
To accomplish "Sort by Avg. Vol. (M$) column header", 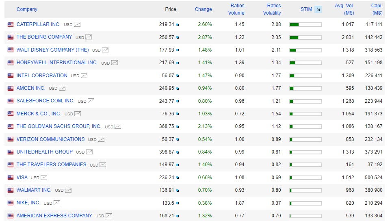I will (x=344, y=9).
